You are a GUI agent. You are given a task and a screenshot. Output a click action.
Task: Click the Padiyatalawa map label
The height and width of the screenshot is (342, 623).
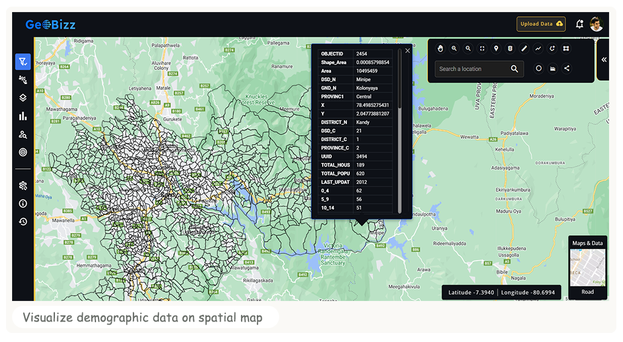click(x=514, y=133)
